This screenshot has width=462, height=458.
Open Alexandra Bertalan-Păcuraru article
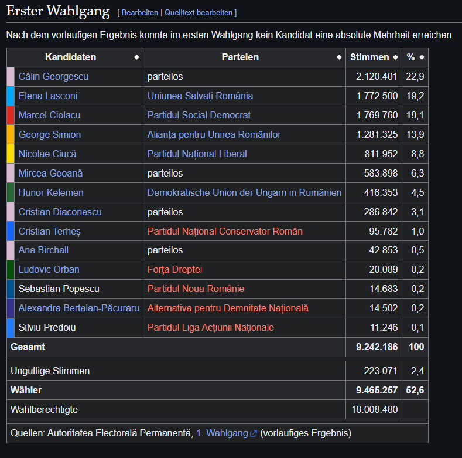click(x=78, y=308)
